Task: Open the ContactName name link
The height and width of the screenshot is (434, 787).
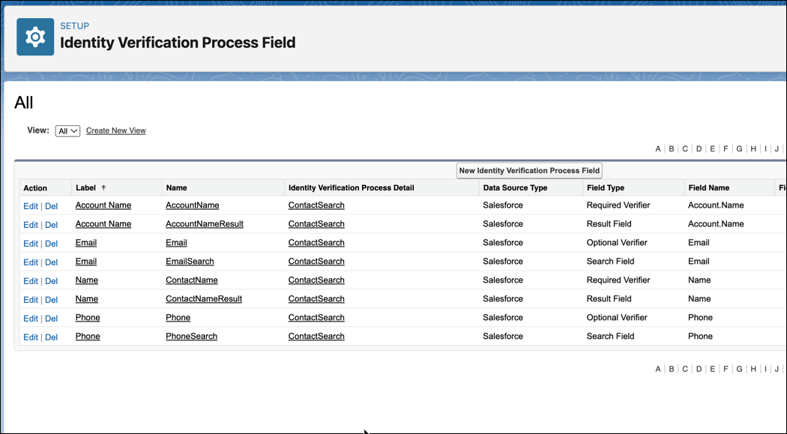Action: [192, 280]
